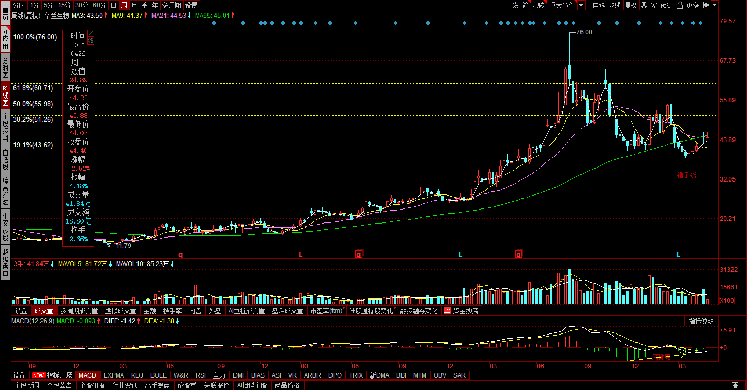Click the unlock padlock icon in top toolbar
This screenshot has height=390, width=747.
click(x=680, y=5)
